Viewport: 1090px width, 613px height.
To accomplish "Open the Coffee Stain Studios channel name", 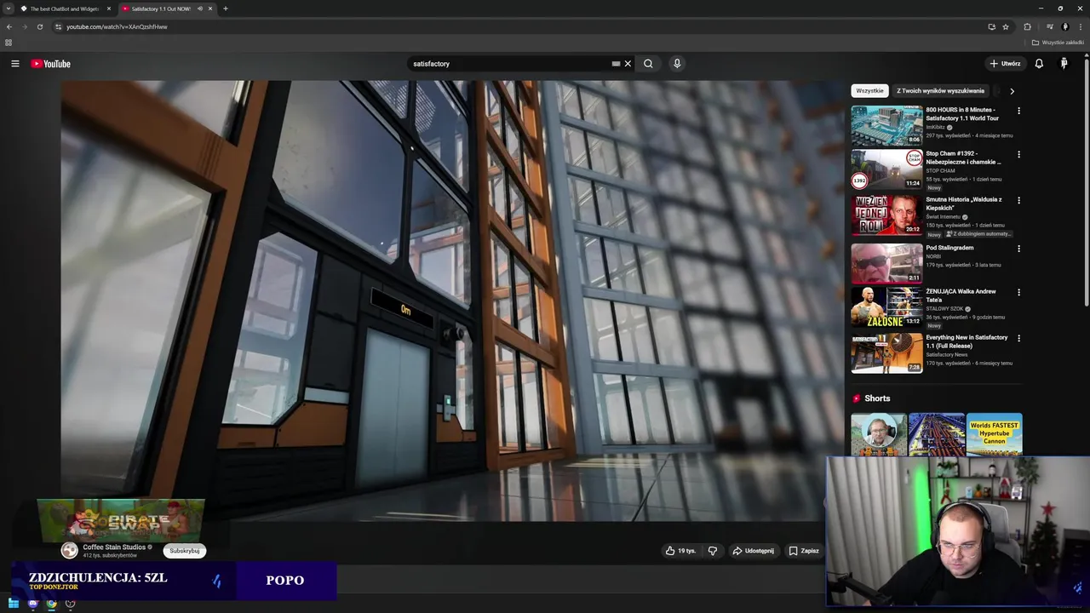I will pyautogui.click(x=114, y=547).
